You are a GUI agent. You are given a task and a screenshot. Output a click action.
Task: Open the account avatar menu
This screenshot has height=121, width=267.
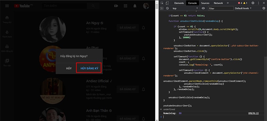tap(146, 6)
